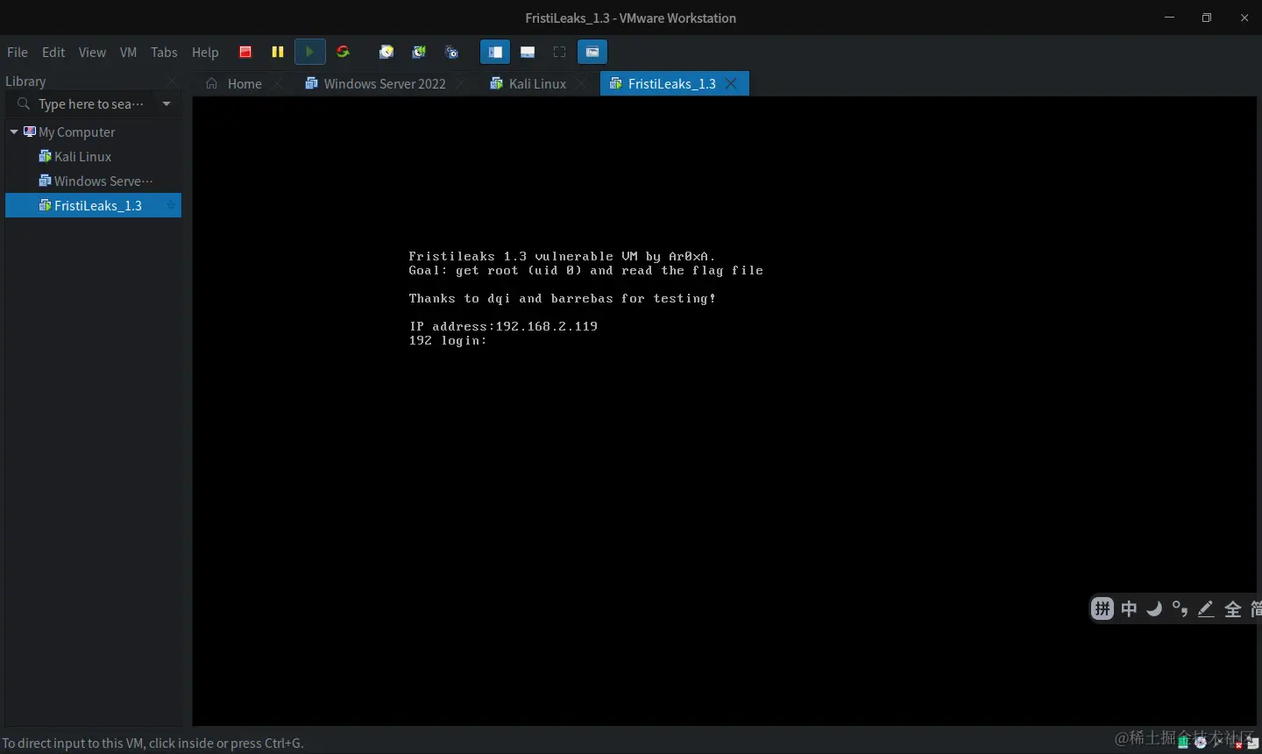Click the Kali Linux VM icon in the library
The width and height of the screenshot is (1262, 754).
point(46,156)
